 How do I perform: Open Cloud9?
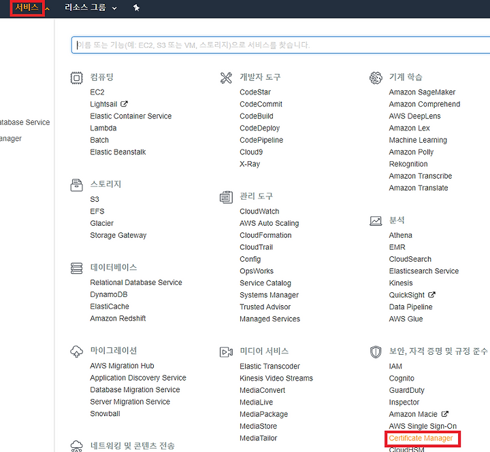tap(251, 152)
